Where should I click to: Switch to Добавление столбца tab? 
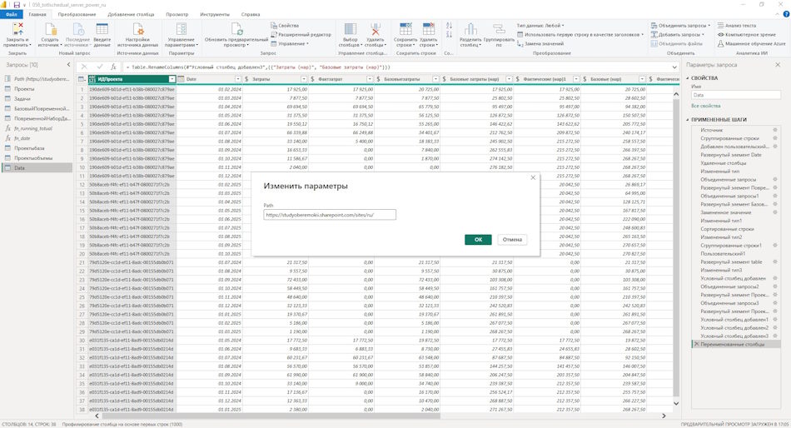tap(132, 15)
